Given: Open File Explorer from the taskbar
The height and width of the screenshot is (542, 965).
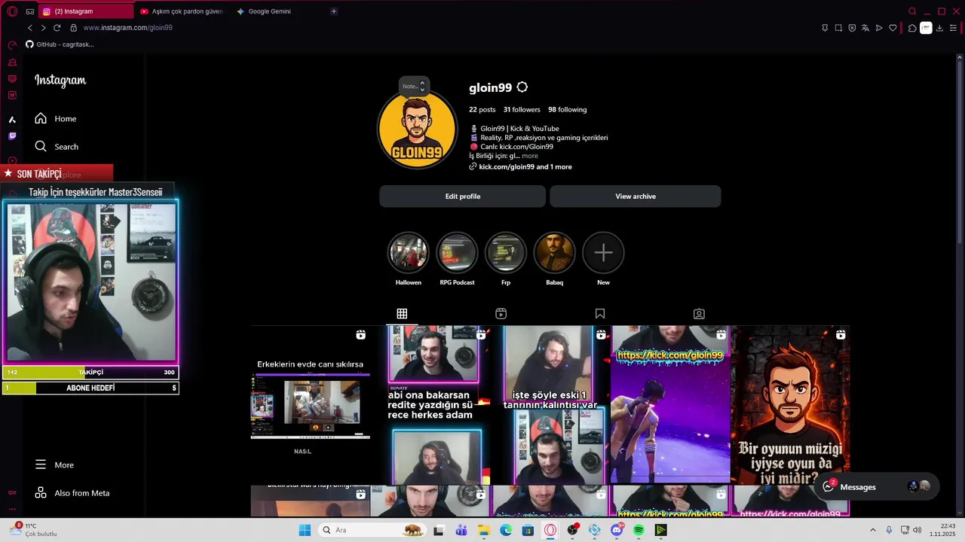Looking at the screenshot, I should [484, 530].
